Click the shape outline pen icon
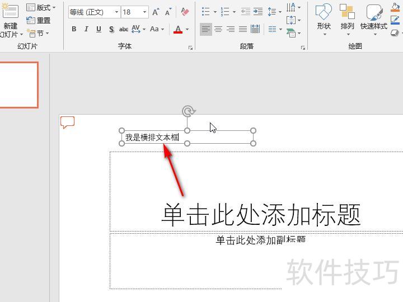Viewport: 403px width, 302px height. [x=395, y=20]
